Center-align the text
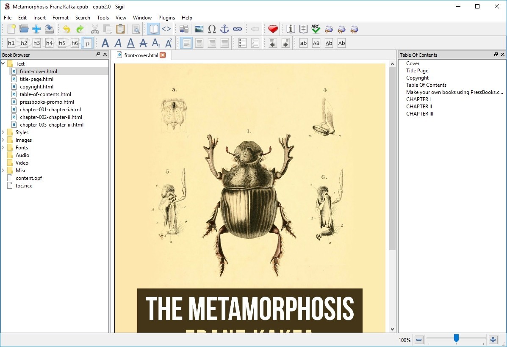Screen dimensions: 507x347 [199, 43]
